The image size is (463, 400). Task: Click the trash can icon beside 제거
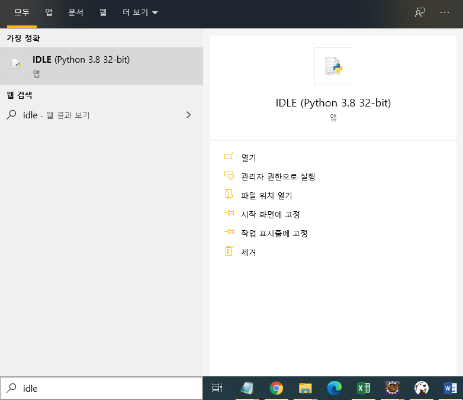point(229,251)
